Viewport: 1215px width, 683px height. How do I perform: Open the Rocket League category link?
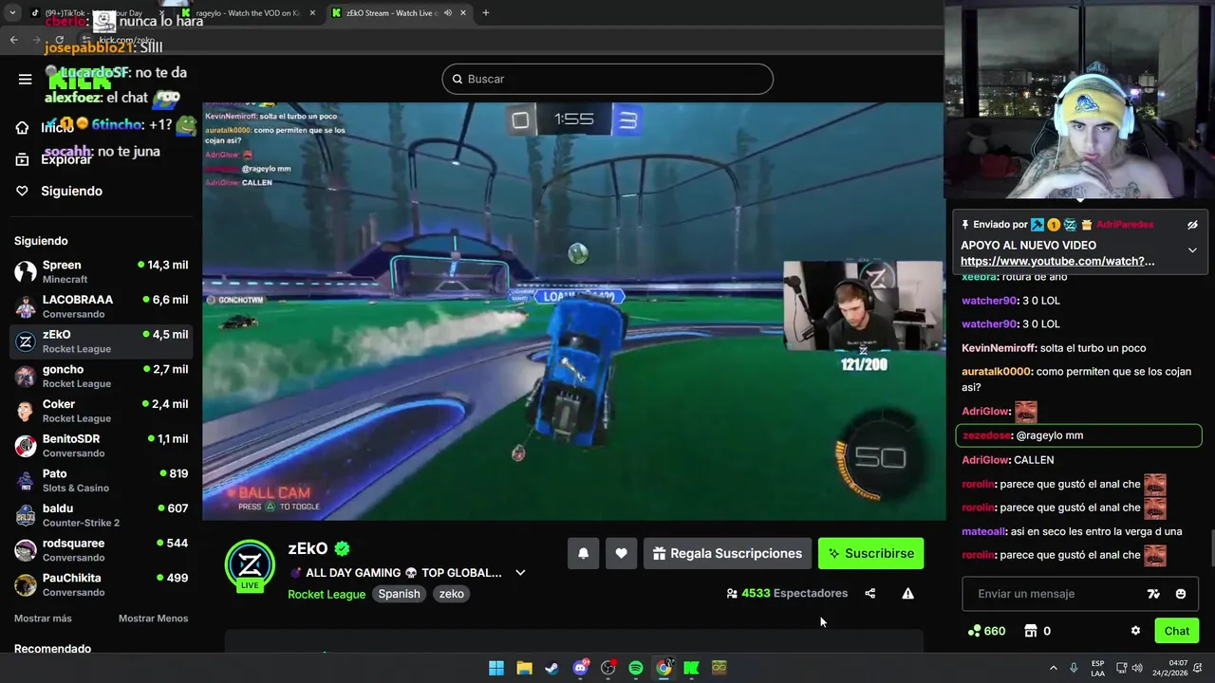(327, 594)
